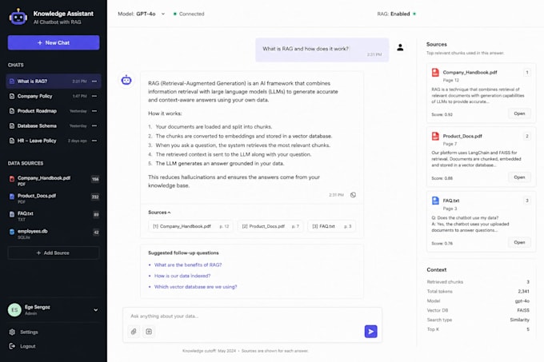Click the Connected status indicator
Screen dimensions: 544x362
(189, 14)
